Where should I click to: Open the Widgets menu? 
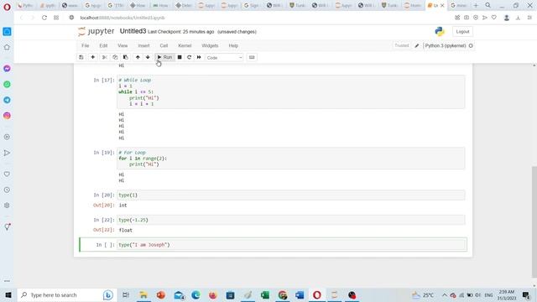pos(210,45)
